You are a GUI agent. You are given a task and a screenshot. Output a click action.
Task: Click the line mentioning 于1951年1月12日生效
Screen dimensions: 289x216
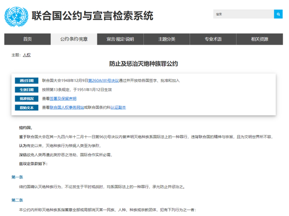click(77, 89)
